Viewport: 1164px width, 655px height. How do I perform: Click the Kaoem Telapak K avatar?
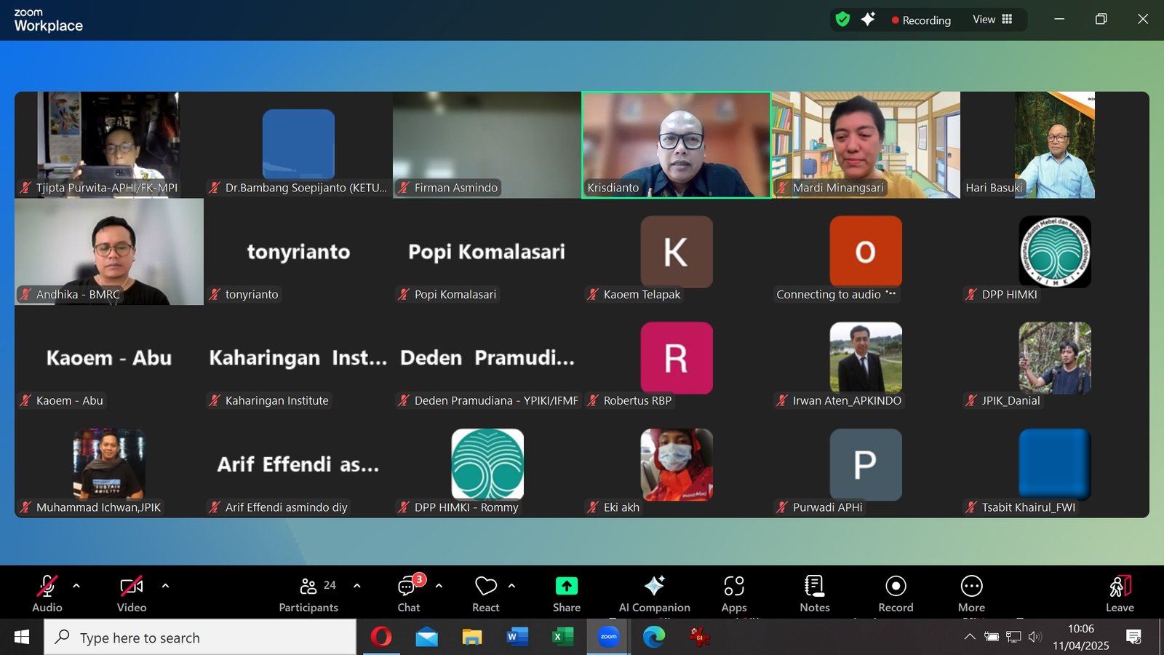677,252
